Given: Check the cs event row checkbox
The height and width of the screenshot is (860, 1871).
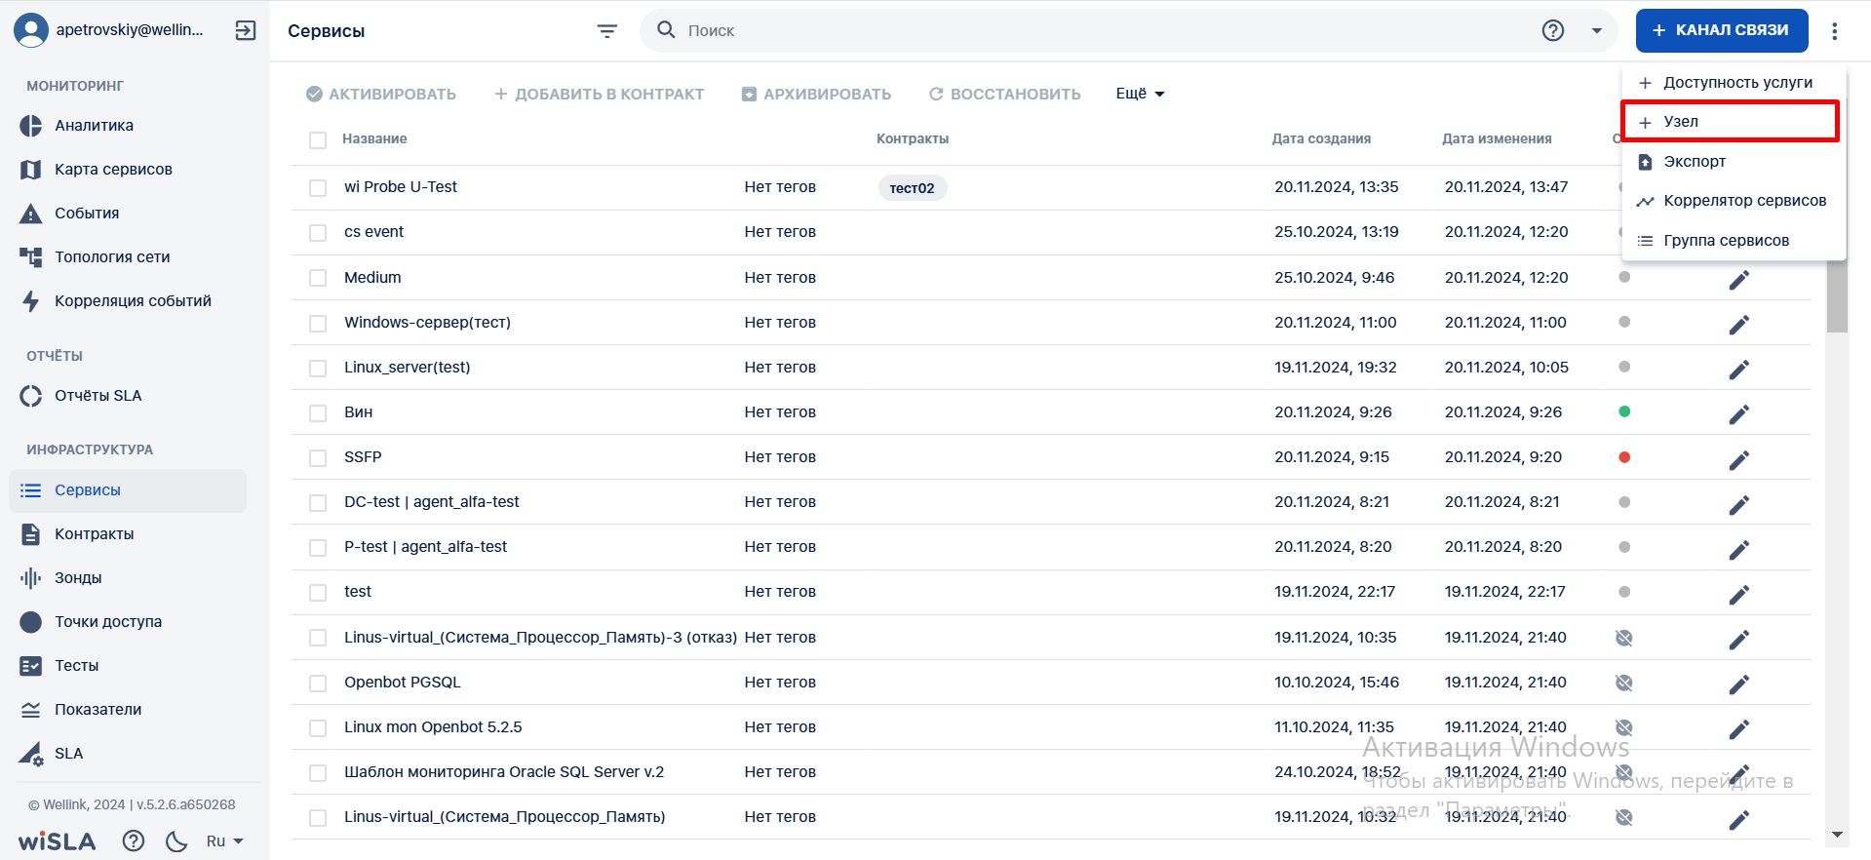Looking at the screenshot, I should (318, 233).
